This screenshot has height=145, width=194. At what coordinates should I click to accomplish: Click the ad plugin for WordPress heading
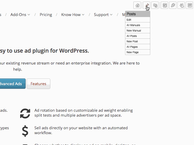click(44, 51)
